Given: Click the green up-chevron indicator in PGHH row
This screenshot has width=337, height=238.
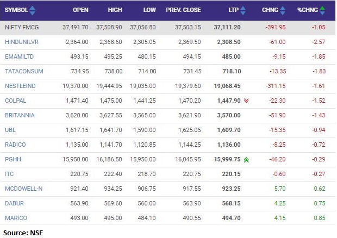Looking at the screenshot, I should (246, 159).
